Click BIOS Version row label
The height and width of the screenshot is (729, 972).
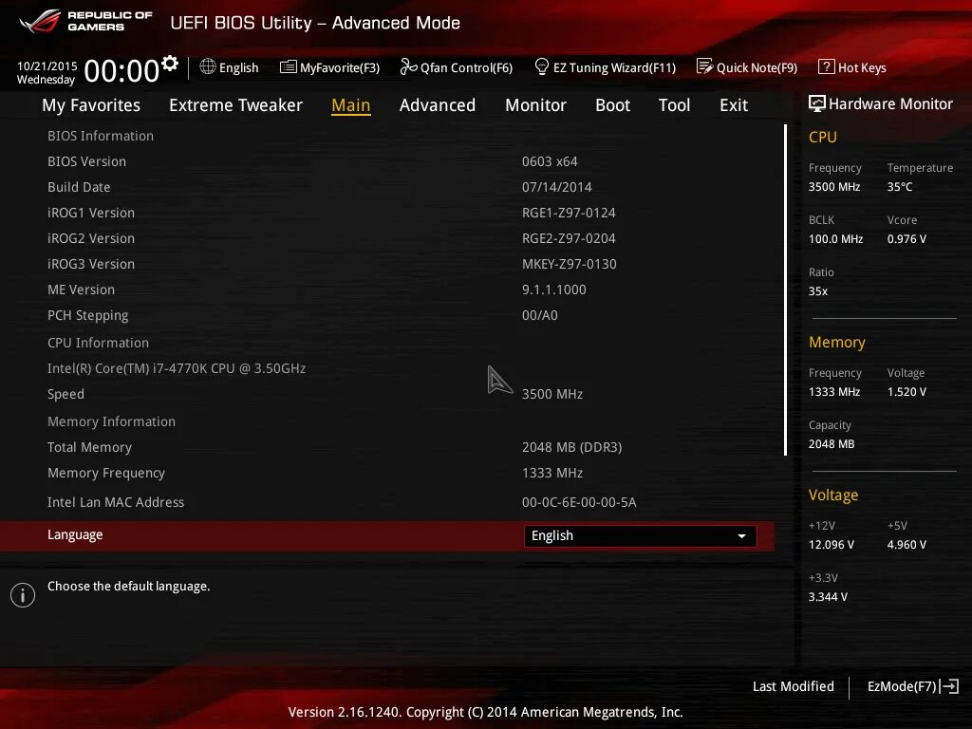pyautogui.click(x=86, y=161)
